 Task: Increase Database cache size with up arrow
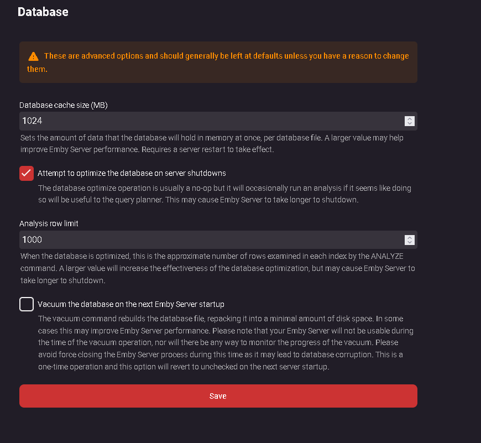click(410, 118)
